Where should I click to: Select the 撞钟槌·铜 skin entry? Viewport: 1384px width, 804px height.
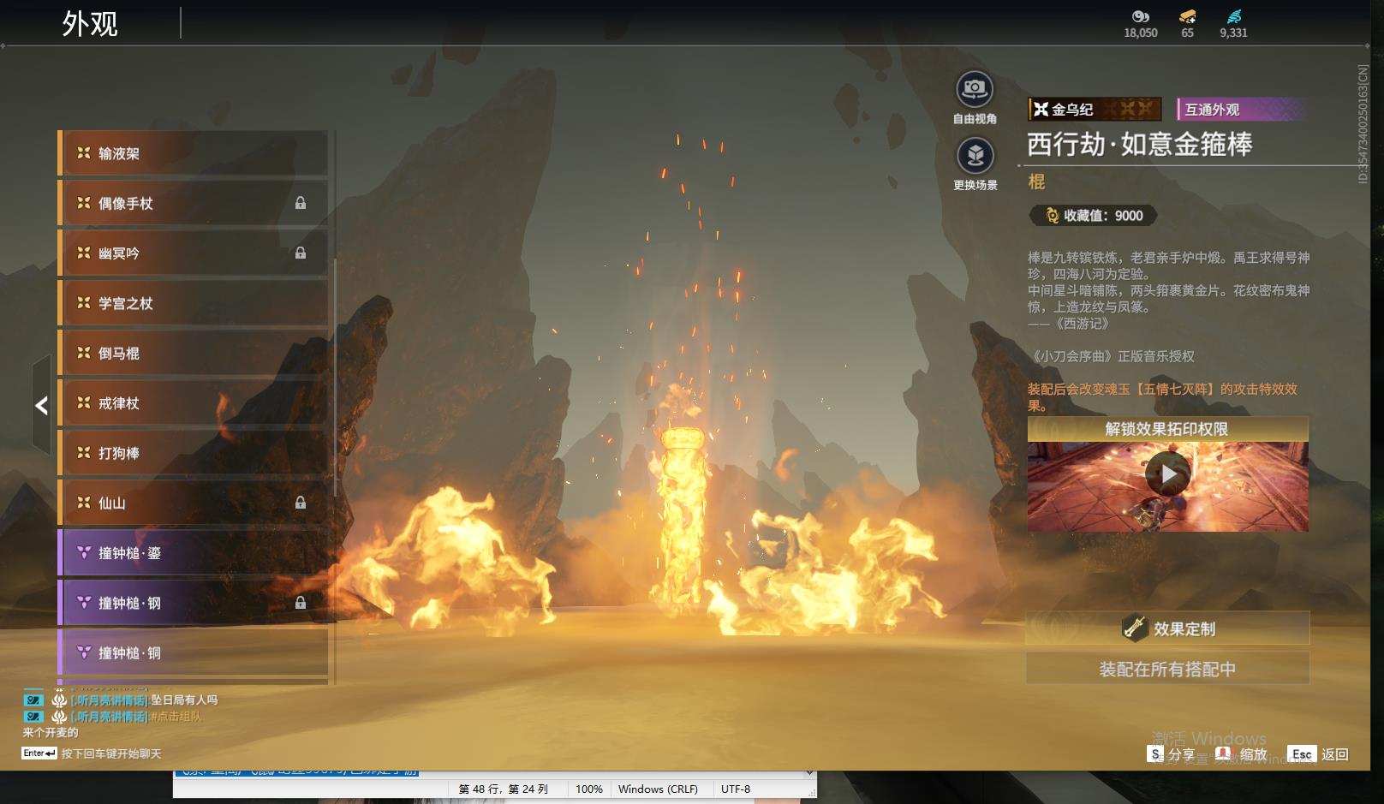[x=193, y=652]
